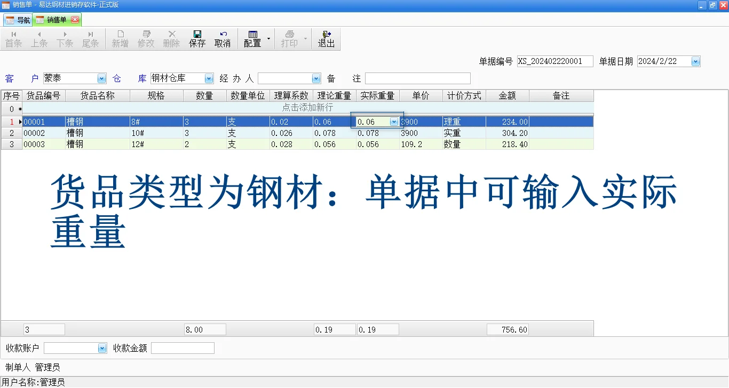Click the 收款金额 amount input field
The width and height of the screenshot is (729, 388).
pyautogui.click(x=183, y=347)
